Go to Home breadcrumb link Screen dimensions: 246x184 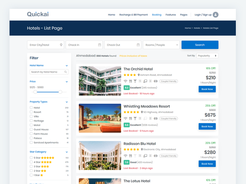point(188,28)
